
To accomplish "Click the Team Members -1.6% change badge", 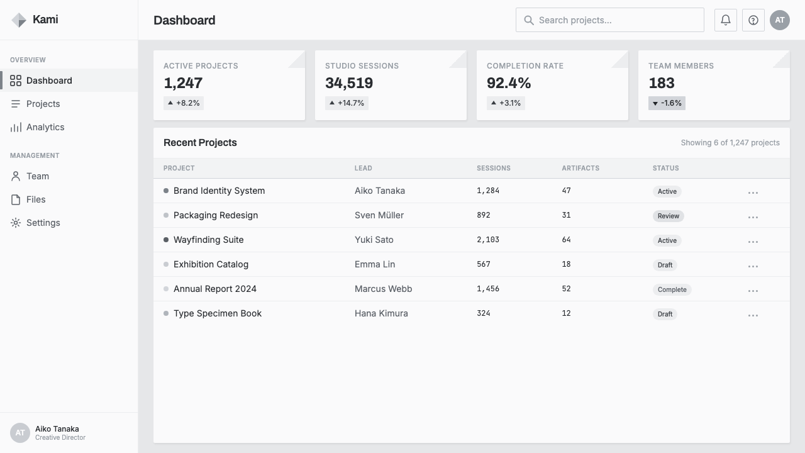I will (x=667, y=103).
